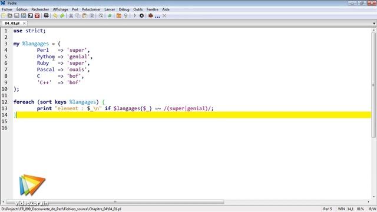The image size is (377, 212).
Task: Click the scroll-up arrow of vertical scrollbar
Action: tap(373, 30)
